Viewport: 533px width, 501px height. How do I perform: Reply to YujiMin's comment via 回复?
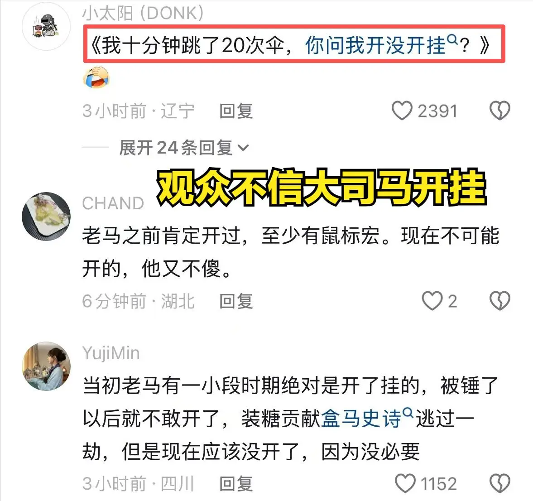(x=236, y=483)
